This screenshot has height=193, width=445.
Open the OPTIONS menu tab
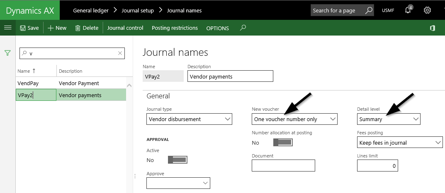coord(217,28)
